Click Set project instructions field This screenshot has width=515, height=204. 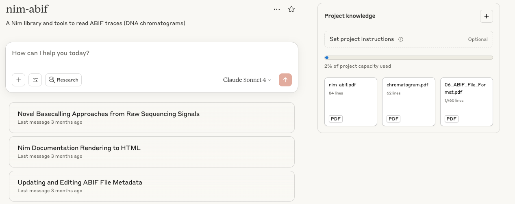click(362, 39)
